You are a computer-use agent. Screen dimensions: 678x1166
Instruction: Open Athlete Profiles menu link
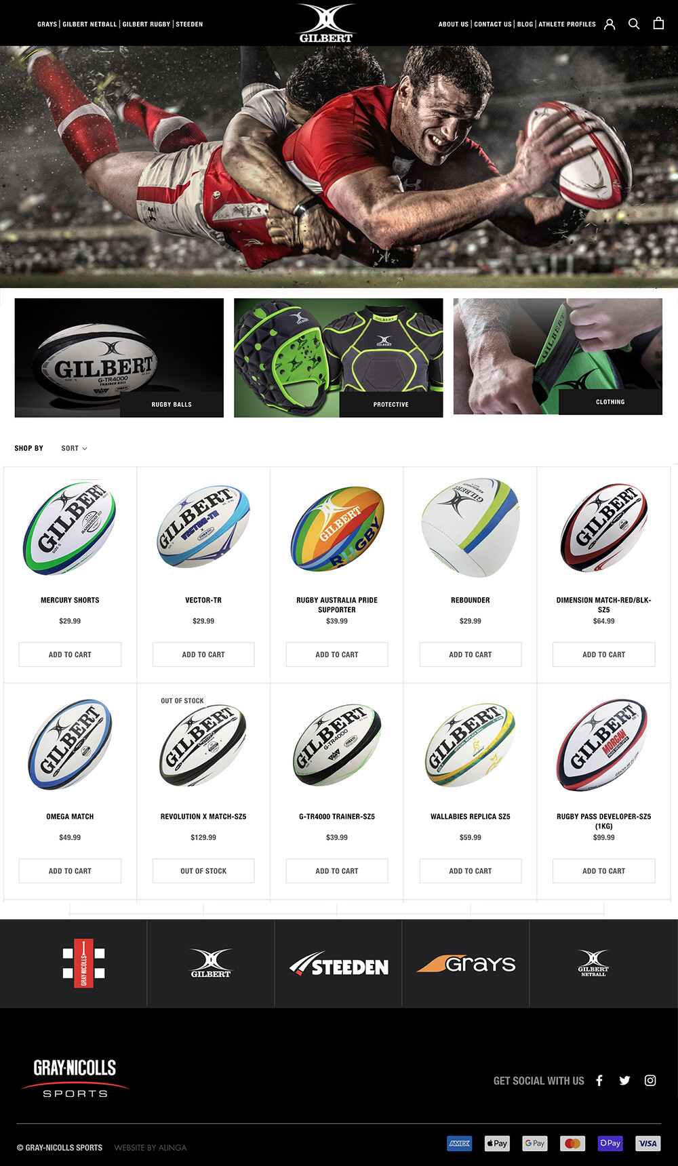[x=567, y=24]
